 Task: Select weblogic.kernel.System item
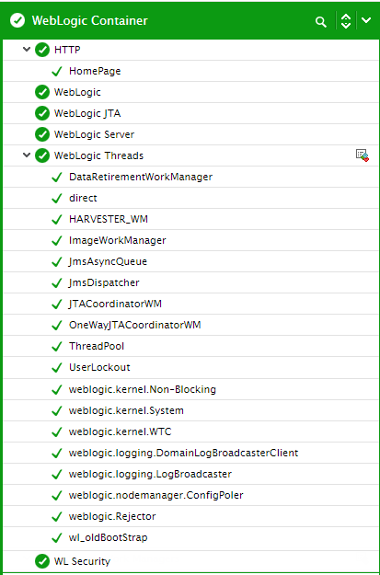pos(126,410)
